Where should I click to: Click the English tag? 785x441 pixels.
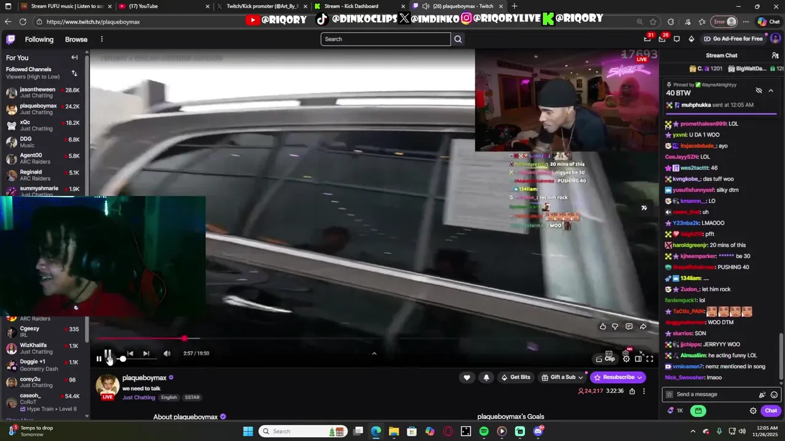pyautogui.click(x=169, y=398)
